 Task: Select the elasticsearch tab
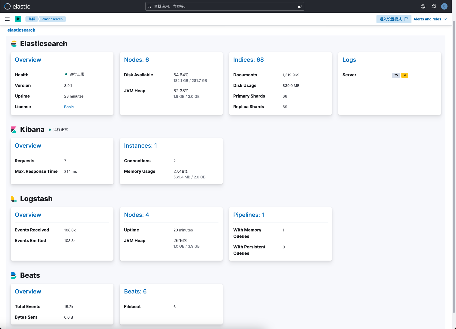click(21, 30)
